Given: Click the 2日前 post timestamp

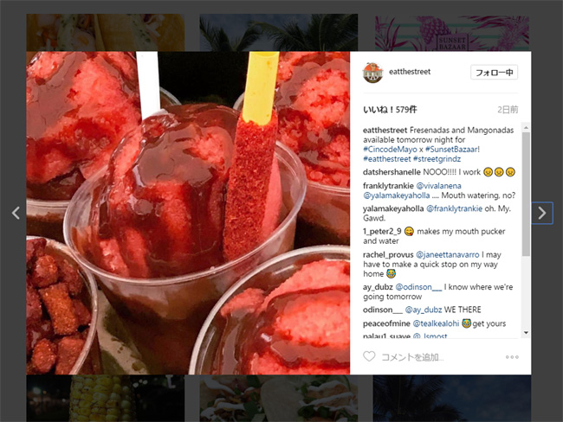Looking at the screenshot, I should pos(508,110).
